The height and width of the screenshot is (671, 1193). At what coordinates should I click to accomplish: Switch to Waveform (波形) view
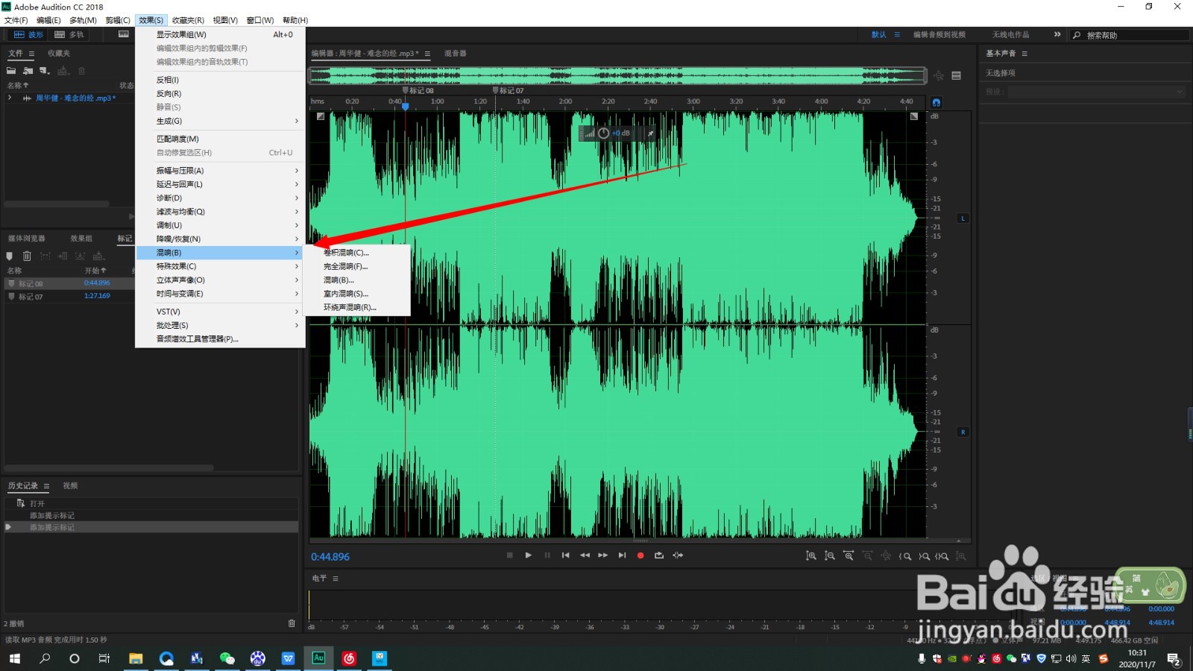(x=28, y=34)
